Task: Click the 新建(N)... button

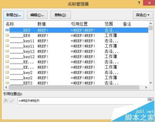Action: click(x=14, y=15)
